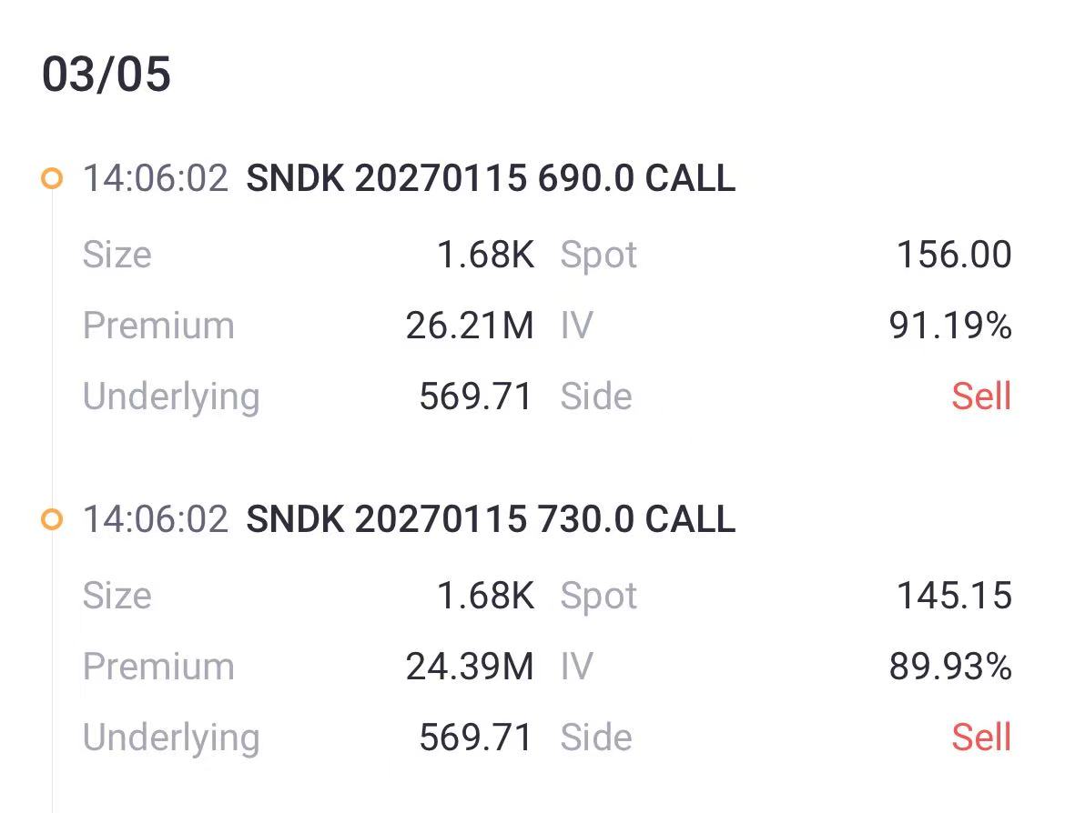Screen dimensions: 1065x813
Task: Select the SNDK 20270115 690.0 CALL contract
Action: [489, 179]
